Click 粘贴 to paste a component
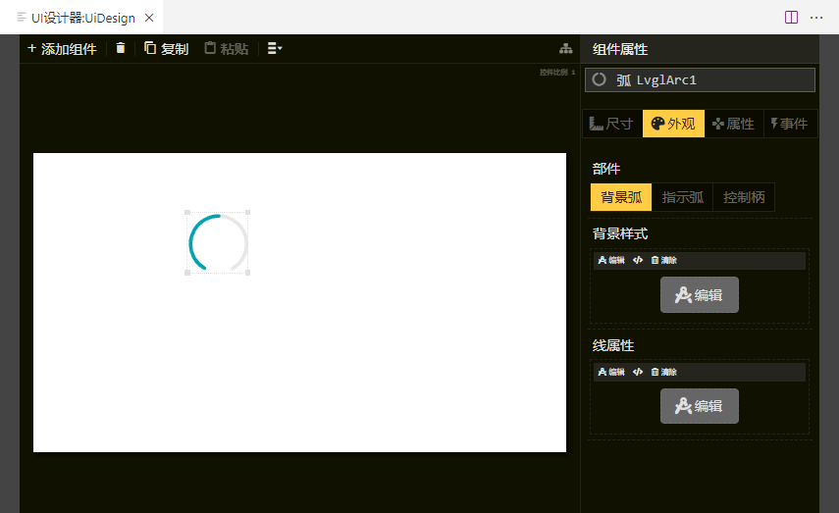Image resolution: width=839 pixels, height=513 pixels. coord(227,49)
